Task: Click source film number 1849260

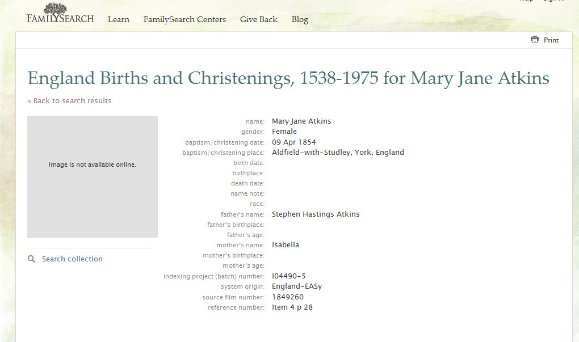Action: click(288, 297)
